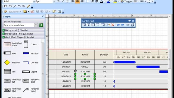Open the Line Weight dropdown arrow
Image resolution: width=174 pixels, height=98 pixels.
139,1
